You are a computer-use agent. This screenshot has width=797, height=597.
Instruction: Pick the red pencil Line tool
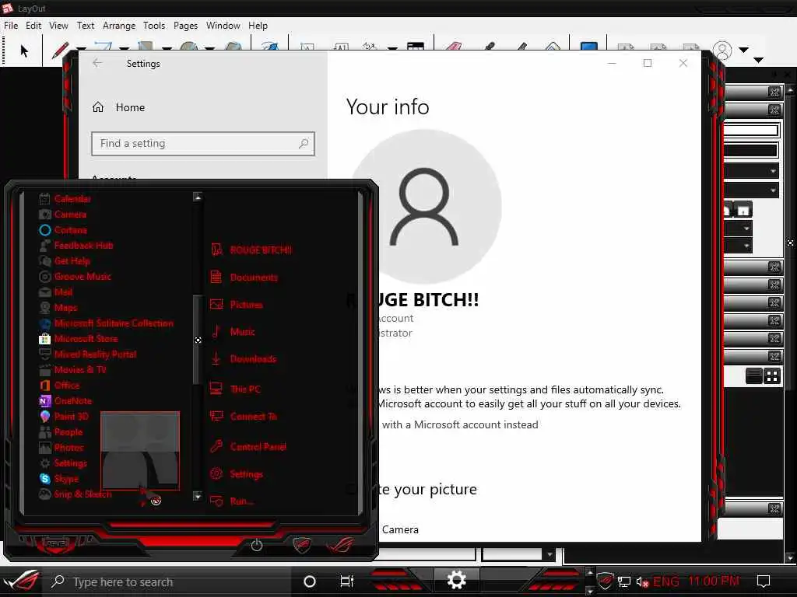click(61, 51)
